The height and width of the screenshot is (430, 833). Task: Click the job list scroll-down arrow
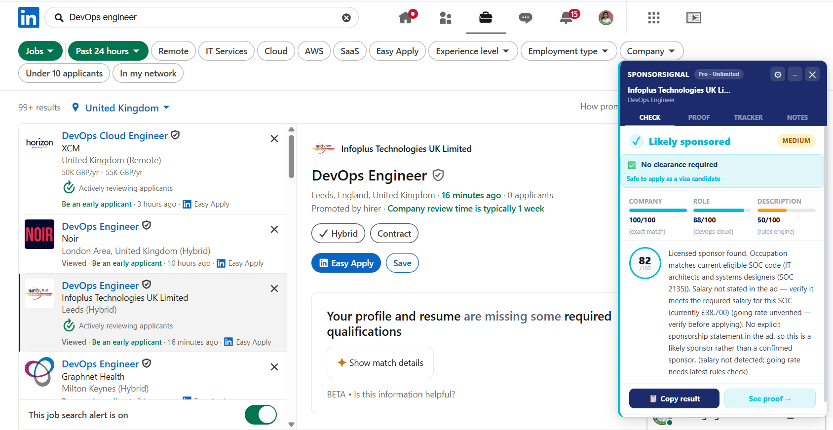point(291,424)
